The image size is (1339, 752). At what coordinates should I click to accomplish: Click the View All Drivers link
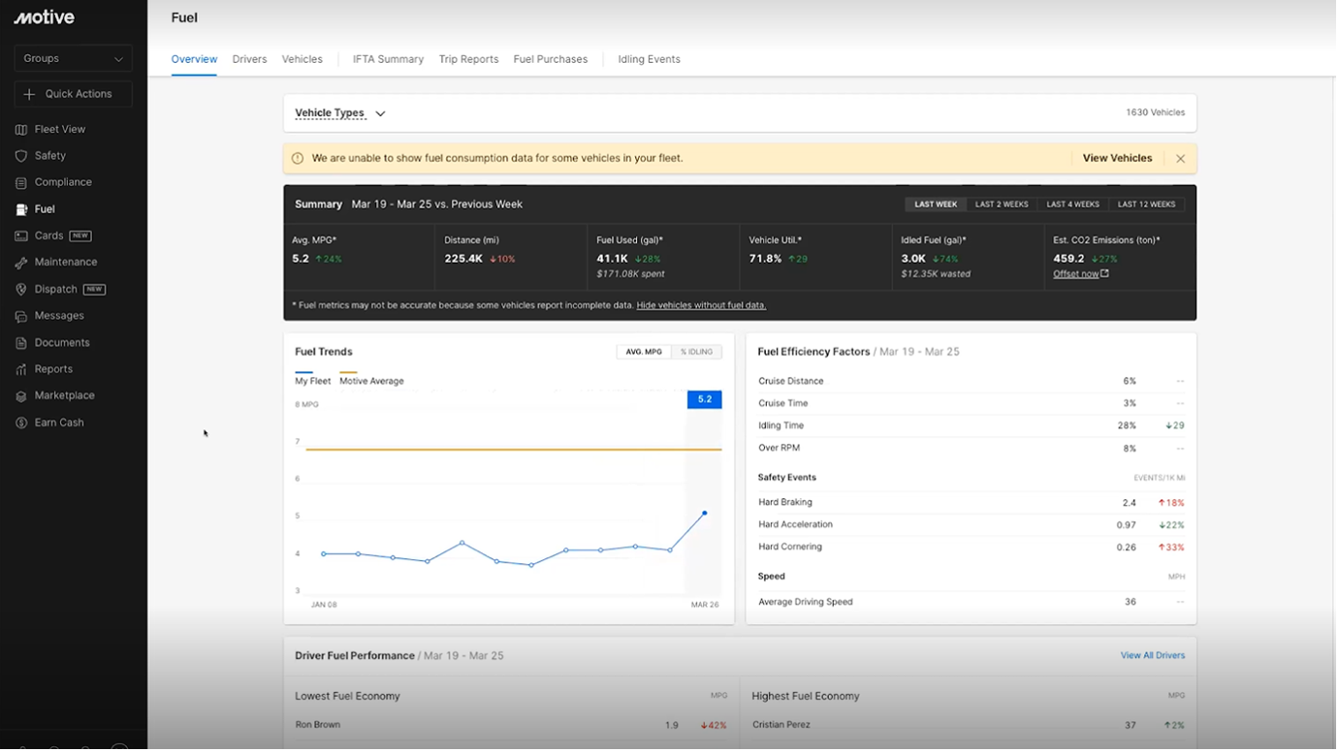pos(1153,656)
